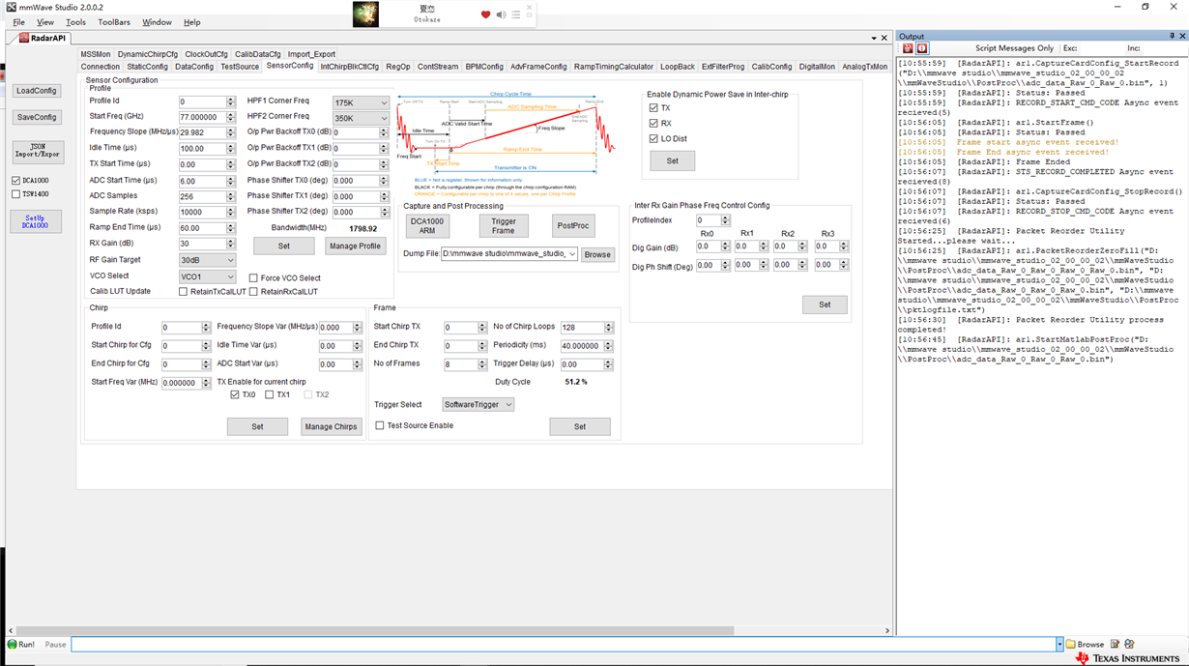Increase Profile Id with the up spinner arrow
1189x666 pixels.
231,99
